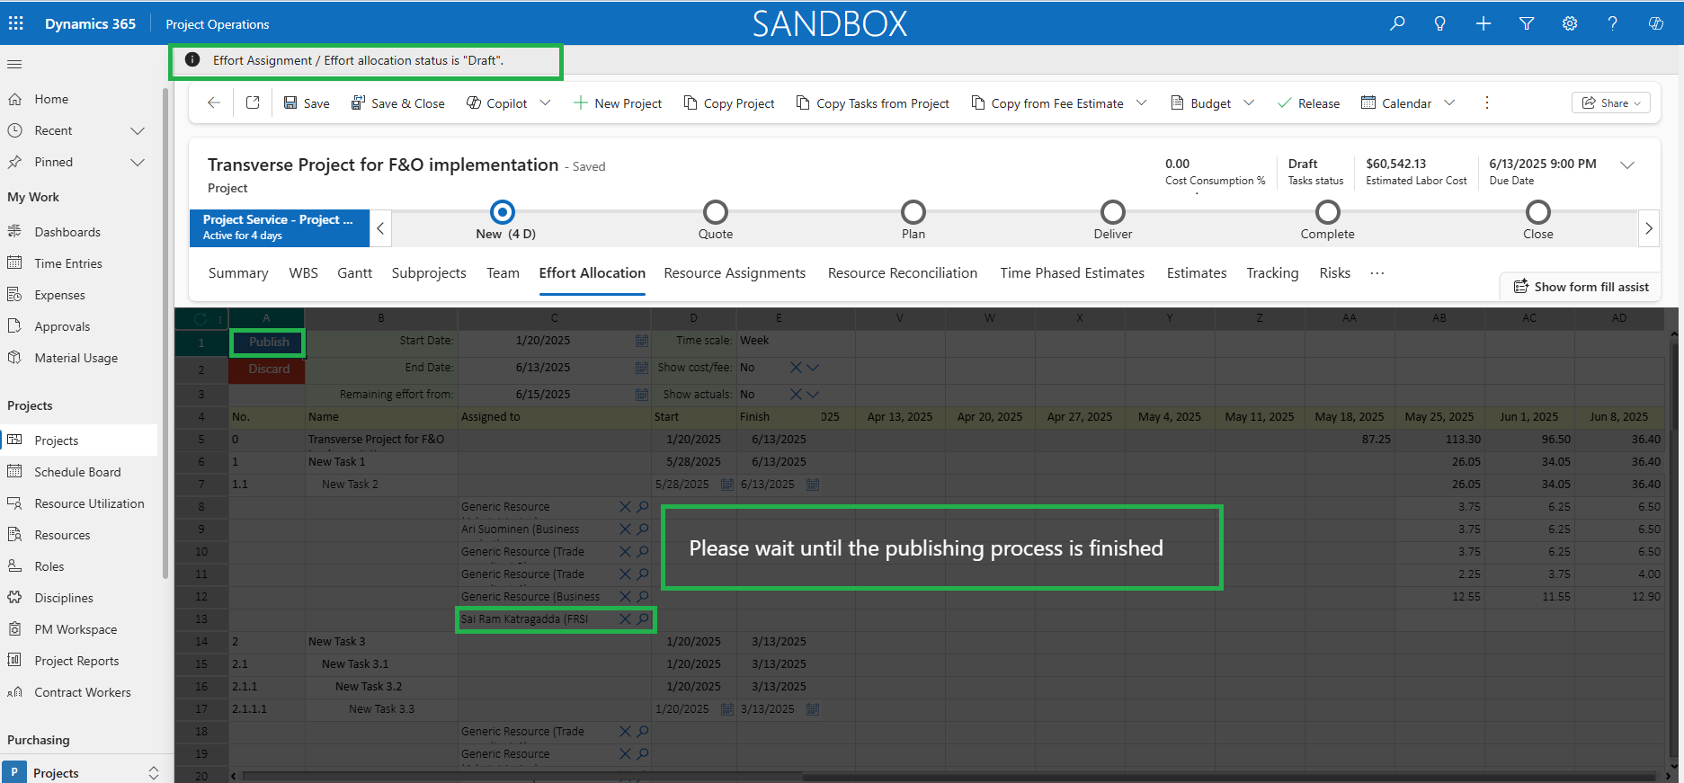This screenshot has height=783, width=1684.
Task: Create a New Project
Action: [x=618, y=103]
